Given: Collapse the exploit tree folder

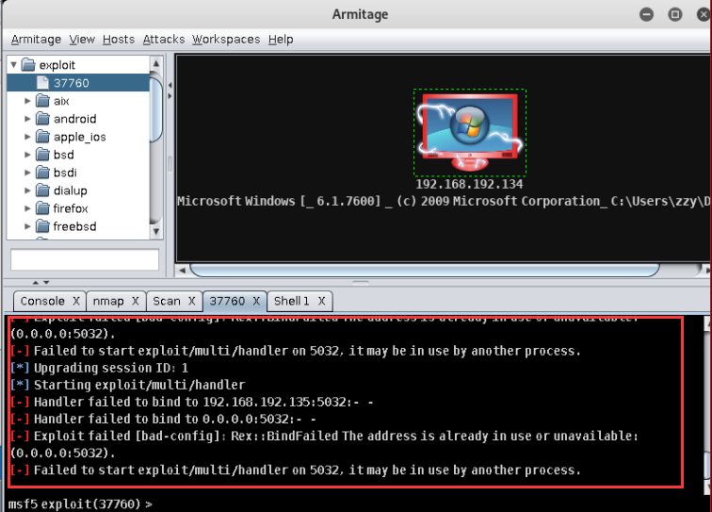Looking at the screenshot, I should point(13,65).
